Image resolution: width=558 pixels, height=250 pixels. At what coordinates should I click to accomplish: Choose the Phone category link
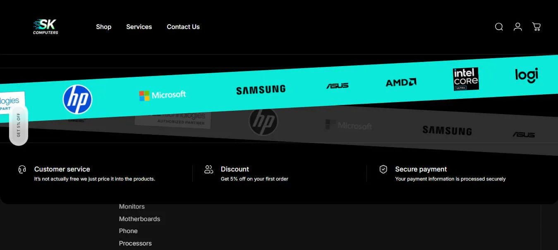[128, 231]
